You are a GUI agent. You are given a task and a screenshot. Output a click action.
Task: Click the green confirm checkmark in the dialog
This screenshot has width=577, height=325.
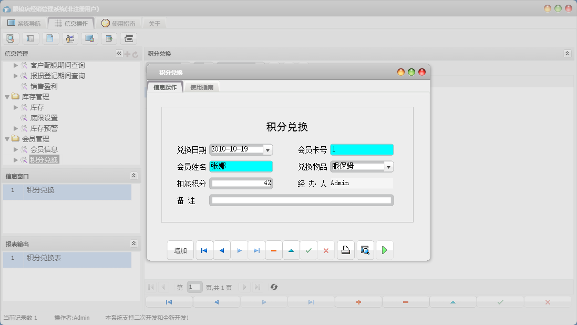point(309,250)
